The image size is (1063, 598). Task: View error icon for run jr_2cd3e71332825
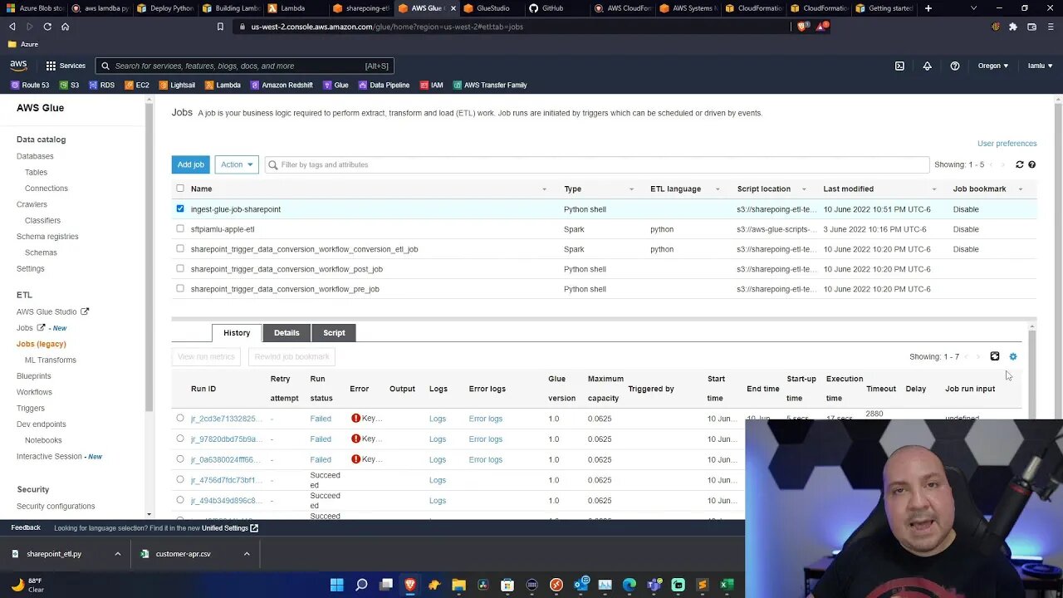click(x=355, y=419)
